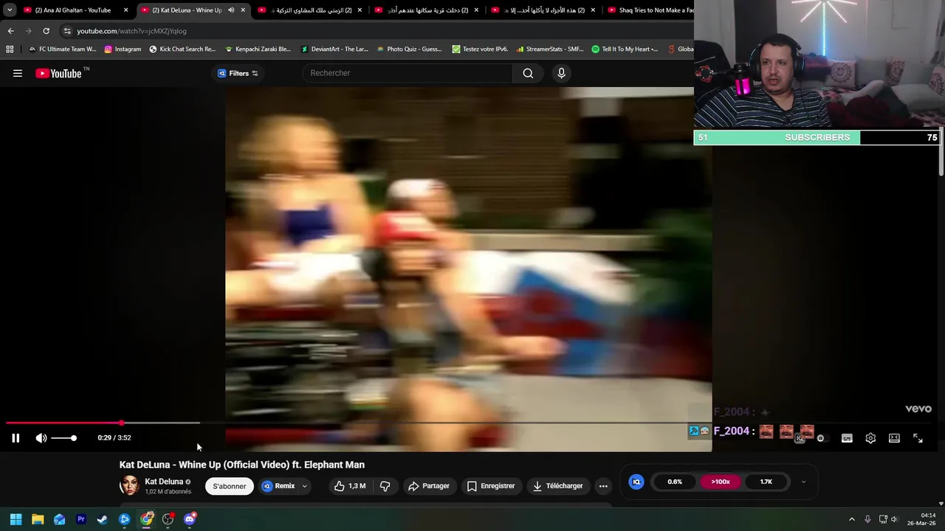Viewport: 945px width, 531px height.
Task: Focus the Rechercher search field
Action: [x=408, y=73]
